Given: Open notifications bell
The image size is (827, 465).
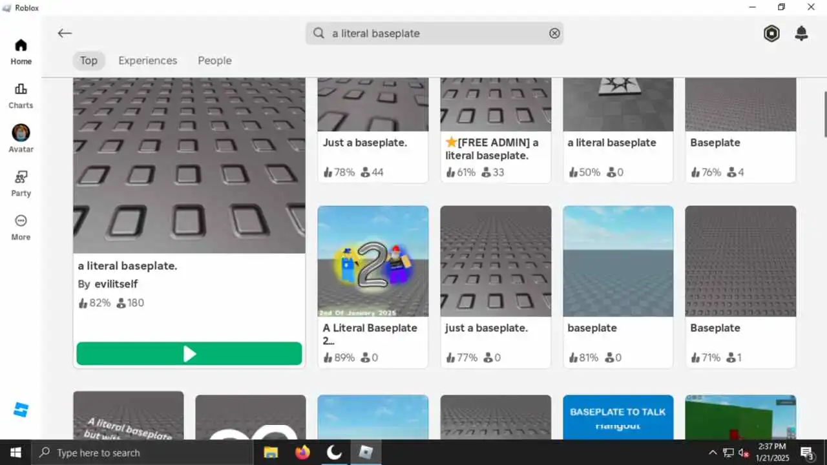Looking at the screenshot, I should (801, 34).
